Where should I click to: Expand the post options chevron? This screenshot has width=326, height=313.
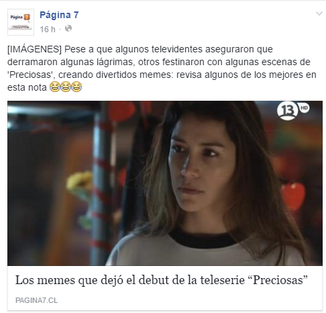[319, 13]
